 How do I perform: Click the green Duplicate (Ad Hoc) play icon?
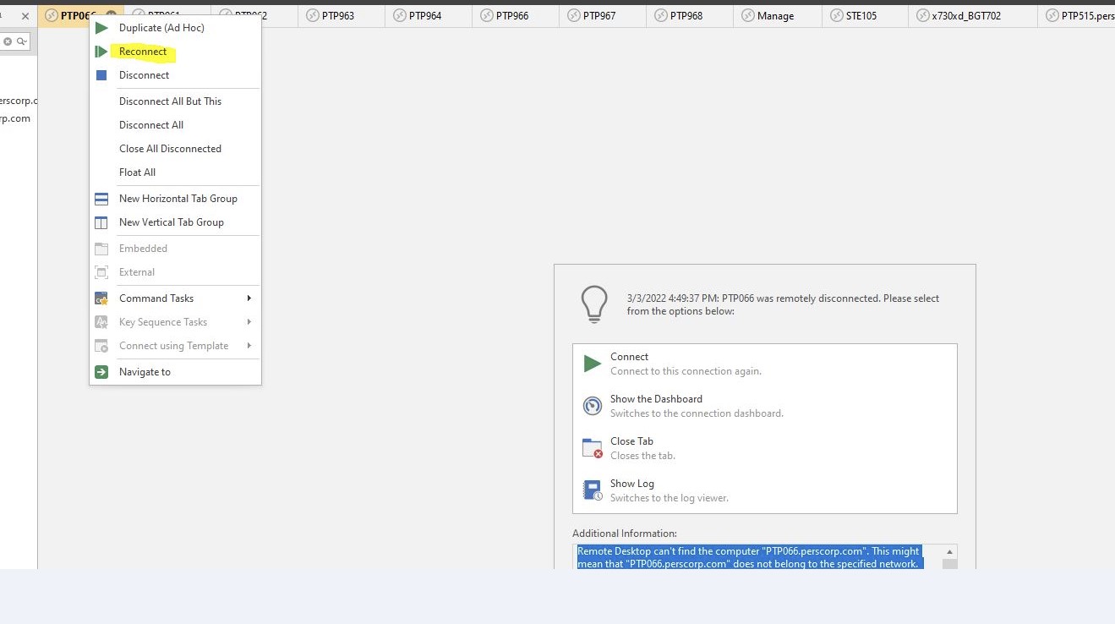pyautogui.click(x=101, y=28)
